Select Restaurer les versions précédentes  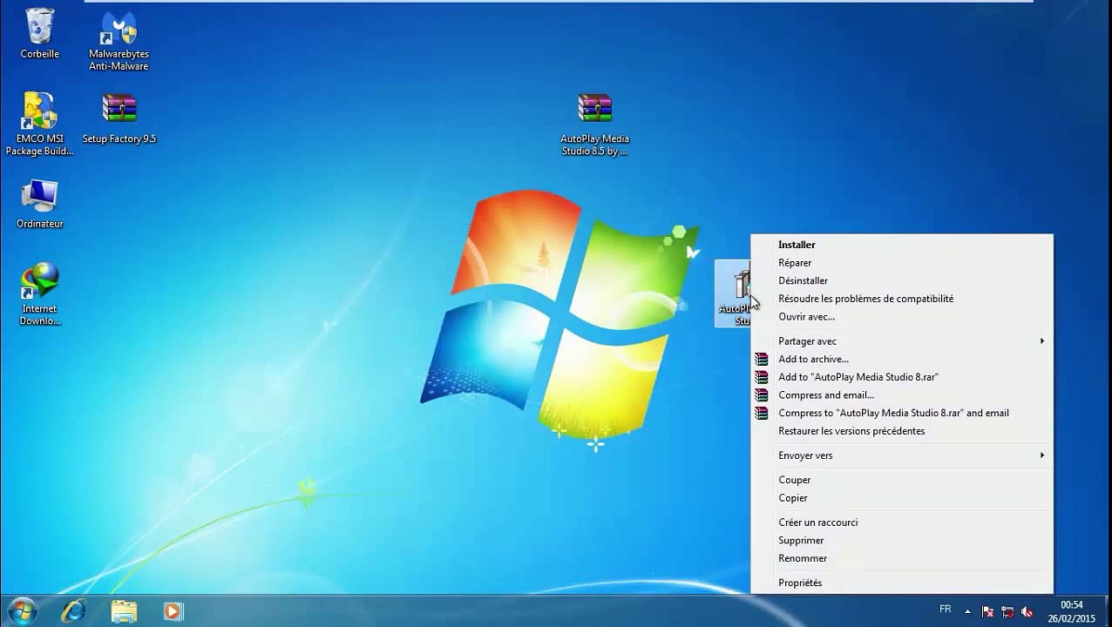click(x=902, y=431)
